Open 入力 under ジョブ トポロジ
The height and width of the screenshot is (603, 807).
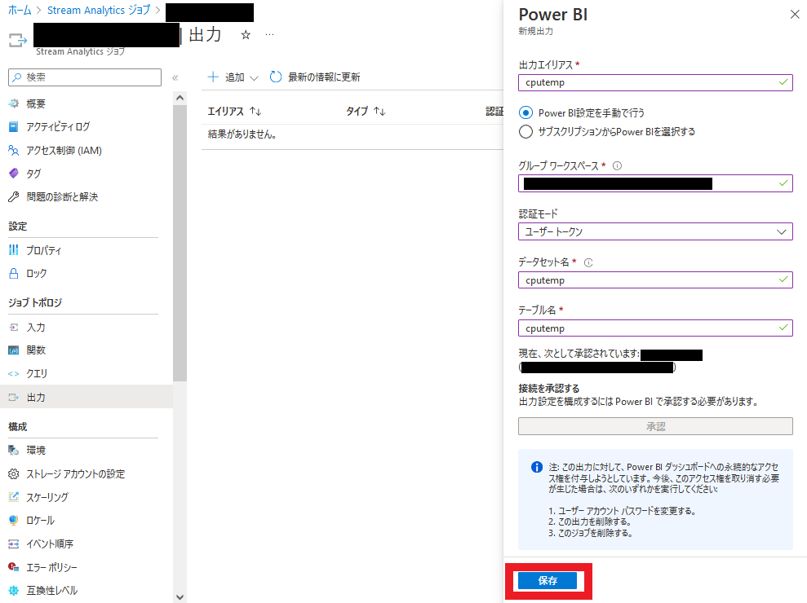tap(36, 327)
